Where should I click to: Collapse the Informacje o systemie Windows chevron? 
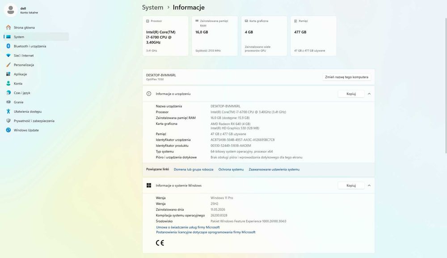[369, 185]
